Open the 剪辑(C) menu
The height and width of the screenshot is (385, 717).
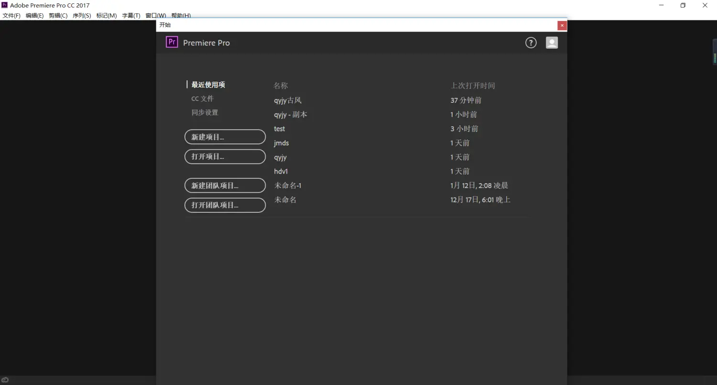(58, 15)
